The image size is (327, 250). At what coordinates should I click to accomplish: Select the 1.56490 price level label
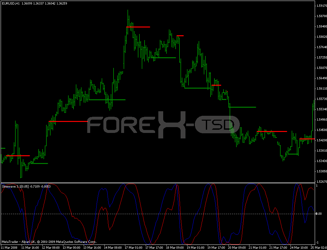pyautogui.click(x=322, y=78)
